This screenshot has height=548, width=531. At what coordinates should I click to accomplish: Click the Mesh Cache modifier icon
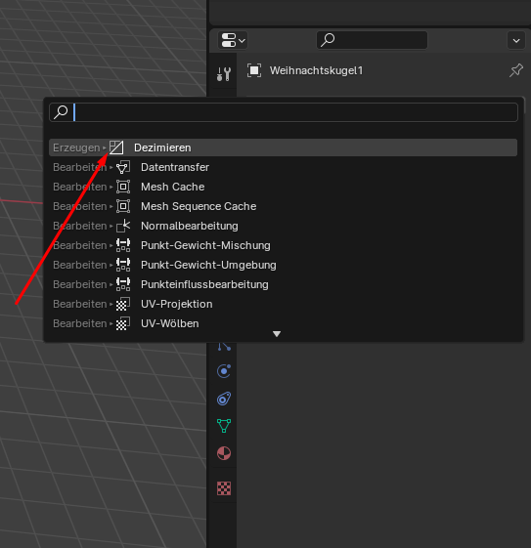[x=123, y=187]
